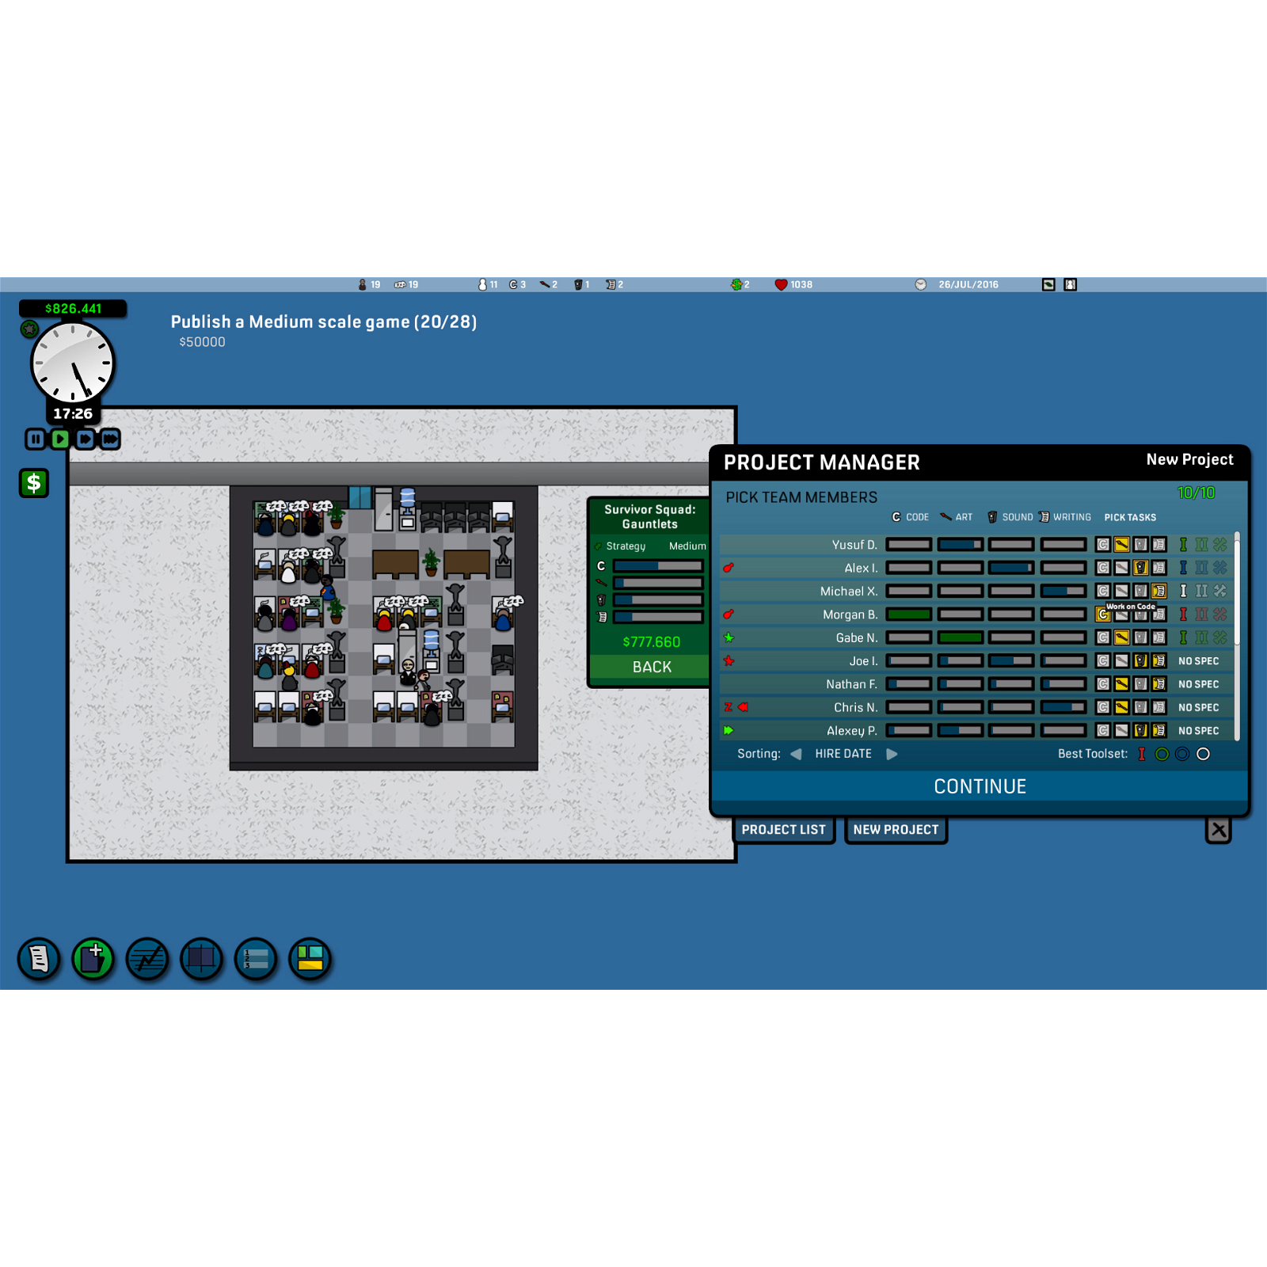Image resolution: width=1267 pixels, height=1267 pixels.
Task: Open the statistics graph icon in bottom toolbar
Action: [146, 959]
